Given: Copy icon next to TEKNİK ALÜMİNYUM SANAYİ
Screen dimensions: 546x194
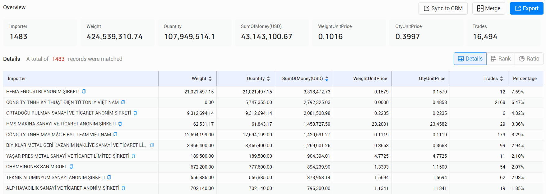Looking at the screenshot, I should pos(109,178).
